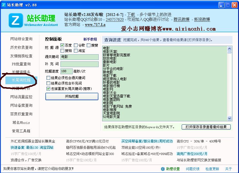Visit the 腾讯微博 link

[x=182, y=19]
